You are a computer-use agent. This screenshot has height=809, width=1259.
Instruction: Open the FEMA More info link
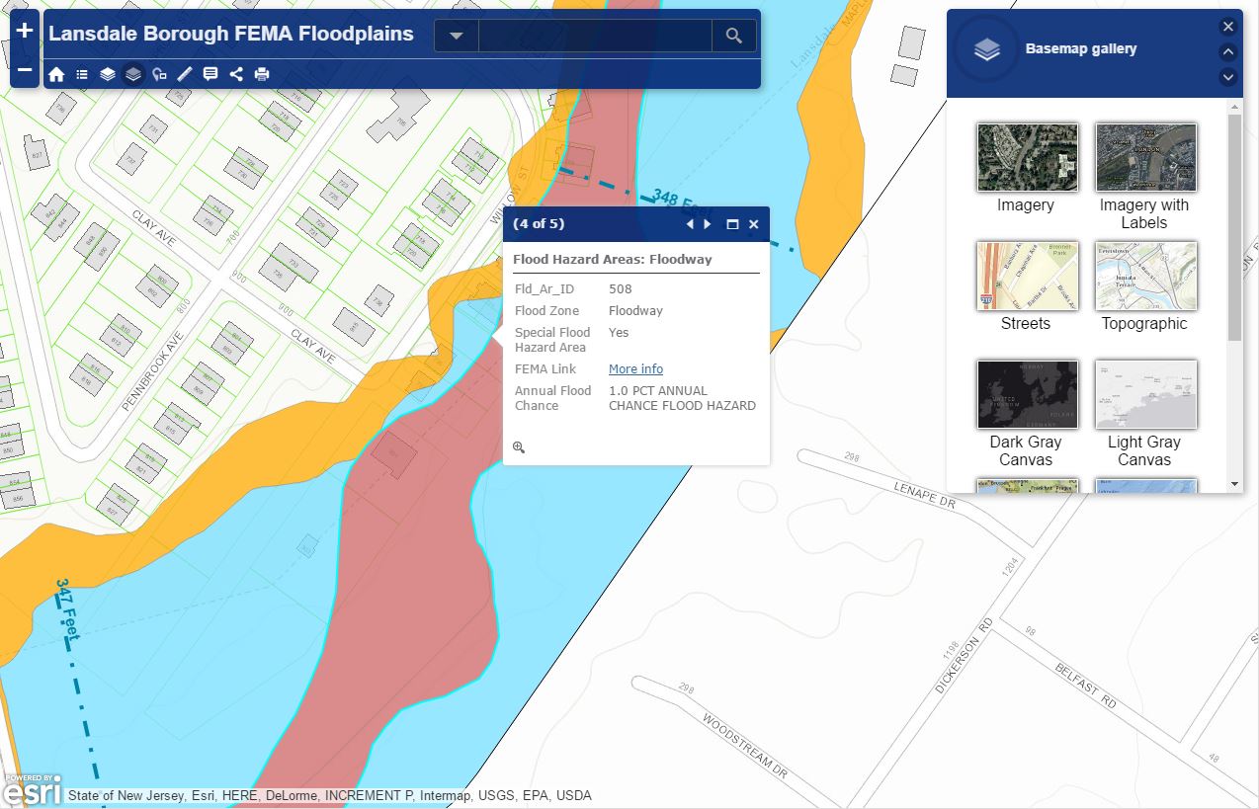pyautogui.click(x=635, y=369)
